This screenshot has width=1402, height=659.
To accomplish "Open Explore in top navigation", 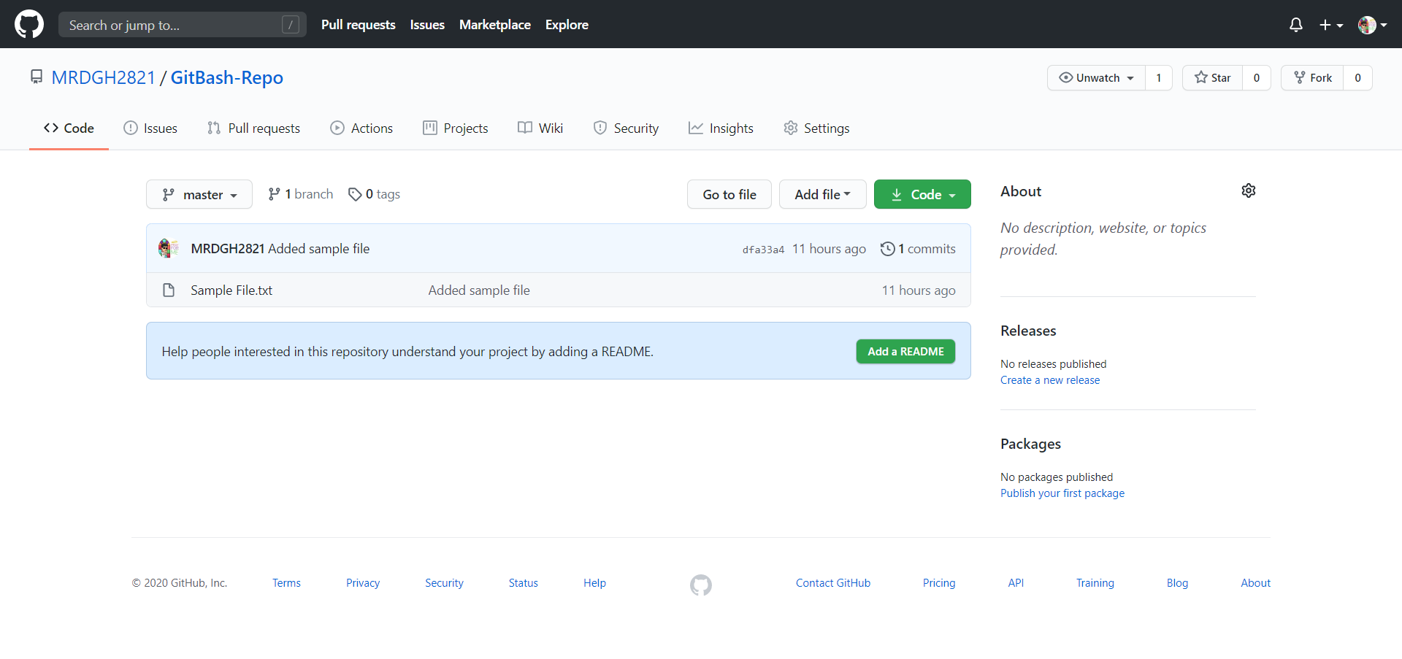I will (x=567, y=25).
